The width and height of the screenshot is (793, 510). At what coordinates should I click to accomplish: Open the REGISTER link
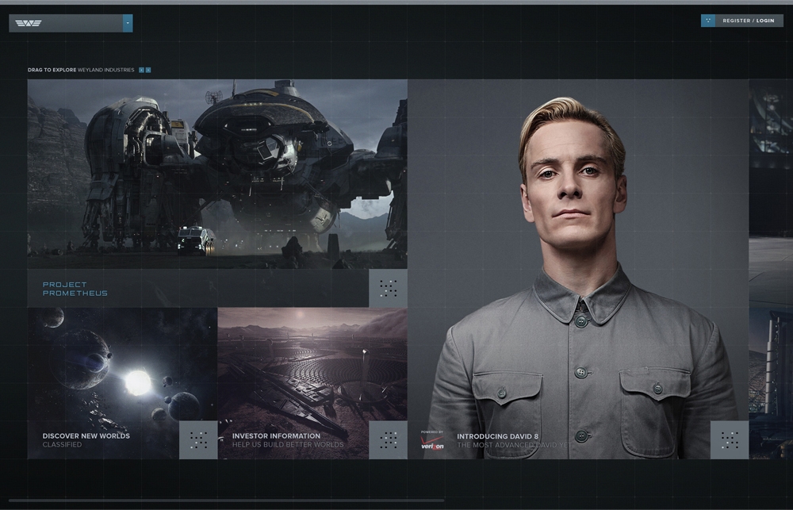click(737, 21)
